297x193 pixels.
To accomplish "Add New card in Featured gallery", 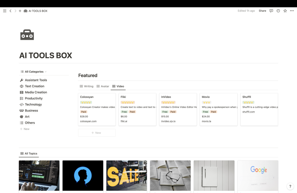I will [x=97, y=133].
